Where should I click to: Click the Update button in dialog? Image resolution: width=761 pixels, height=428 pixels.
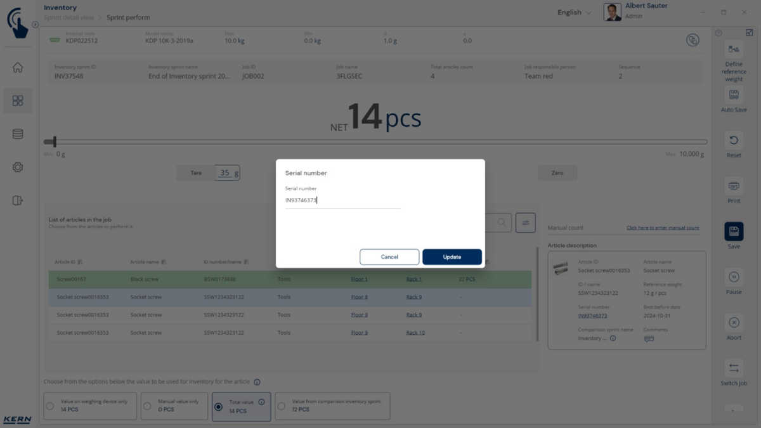point(452,257)
